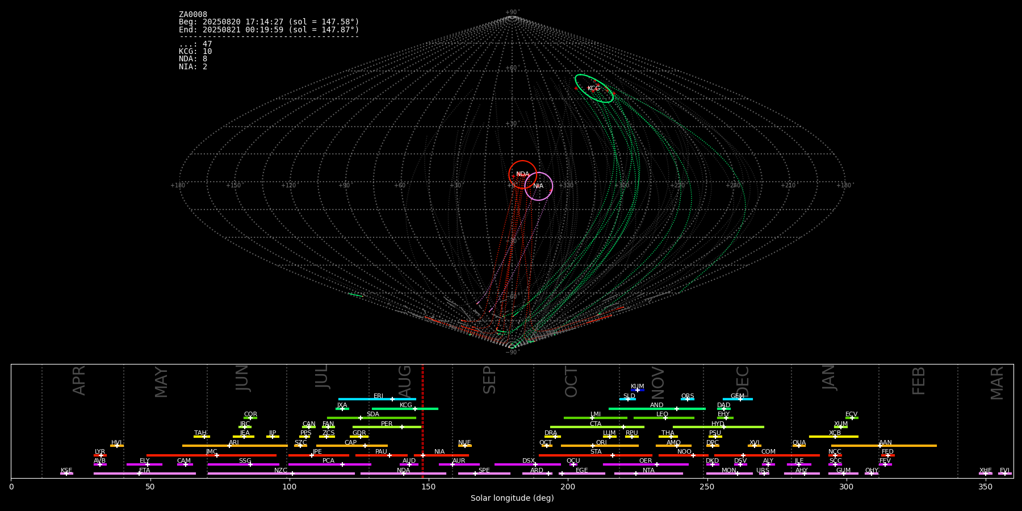Click the 'KCG: 10' legend count
The height and width of the screenshot is (511, 1022).
tap(195, 52)
